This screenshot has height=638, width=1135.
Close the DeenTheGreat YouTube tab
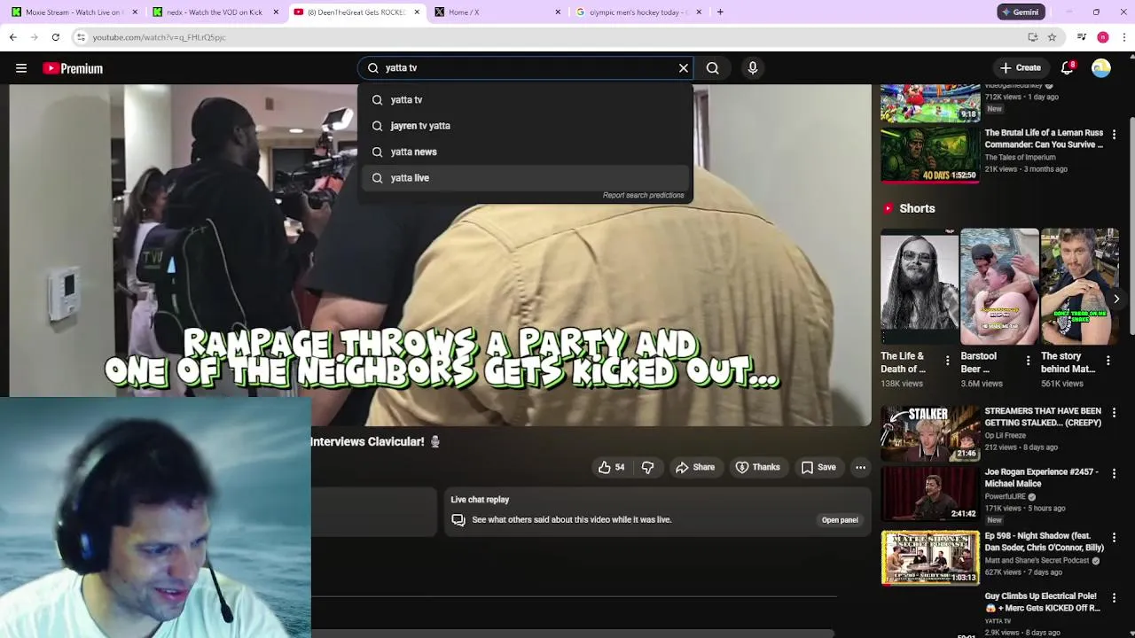point(417,12)
